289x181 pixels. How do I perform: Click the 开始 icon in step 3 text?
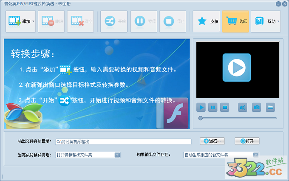65,100
